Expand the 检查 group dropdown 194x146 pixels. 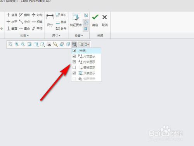click(79, 35)
